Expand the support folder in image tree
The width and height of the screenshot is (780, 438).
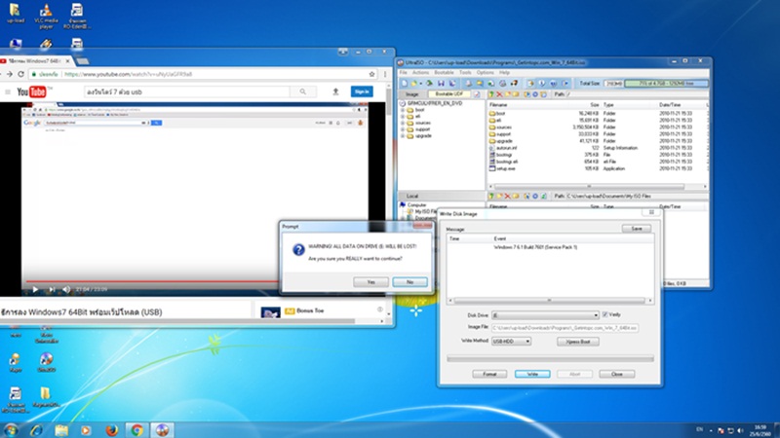[403, 129]
